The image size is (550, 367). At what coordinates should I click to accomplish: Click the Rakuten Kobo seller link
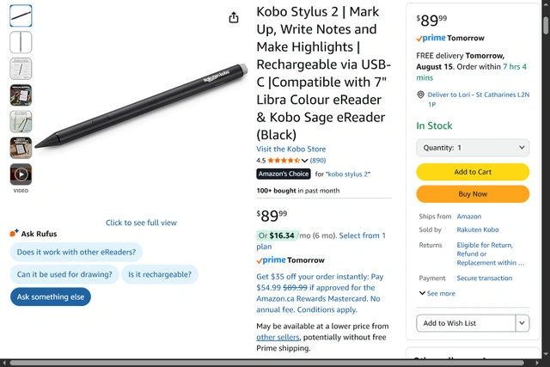(x=480, y=230)
